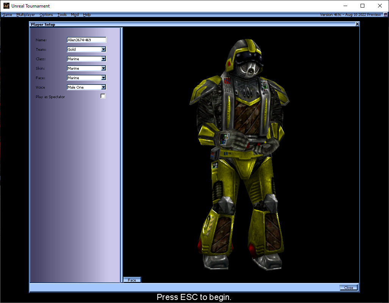Expand the Face dropdown arrow
This screenshot has width=389, height=303.
(x=104, y=78)
